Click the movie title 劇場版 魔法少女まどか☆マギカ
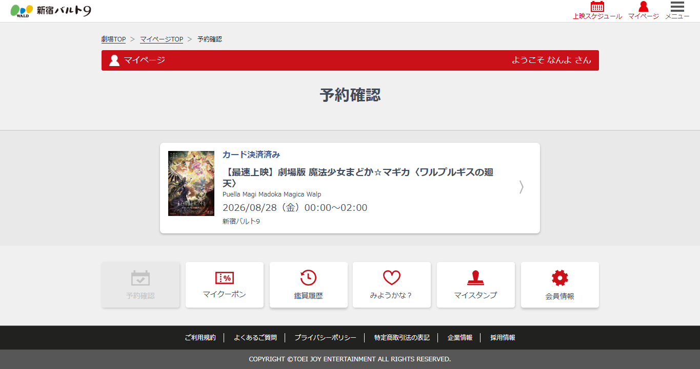Image resolution: width=700 pixels, height=369 pixels. [x=358, y=177]
